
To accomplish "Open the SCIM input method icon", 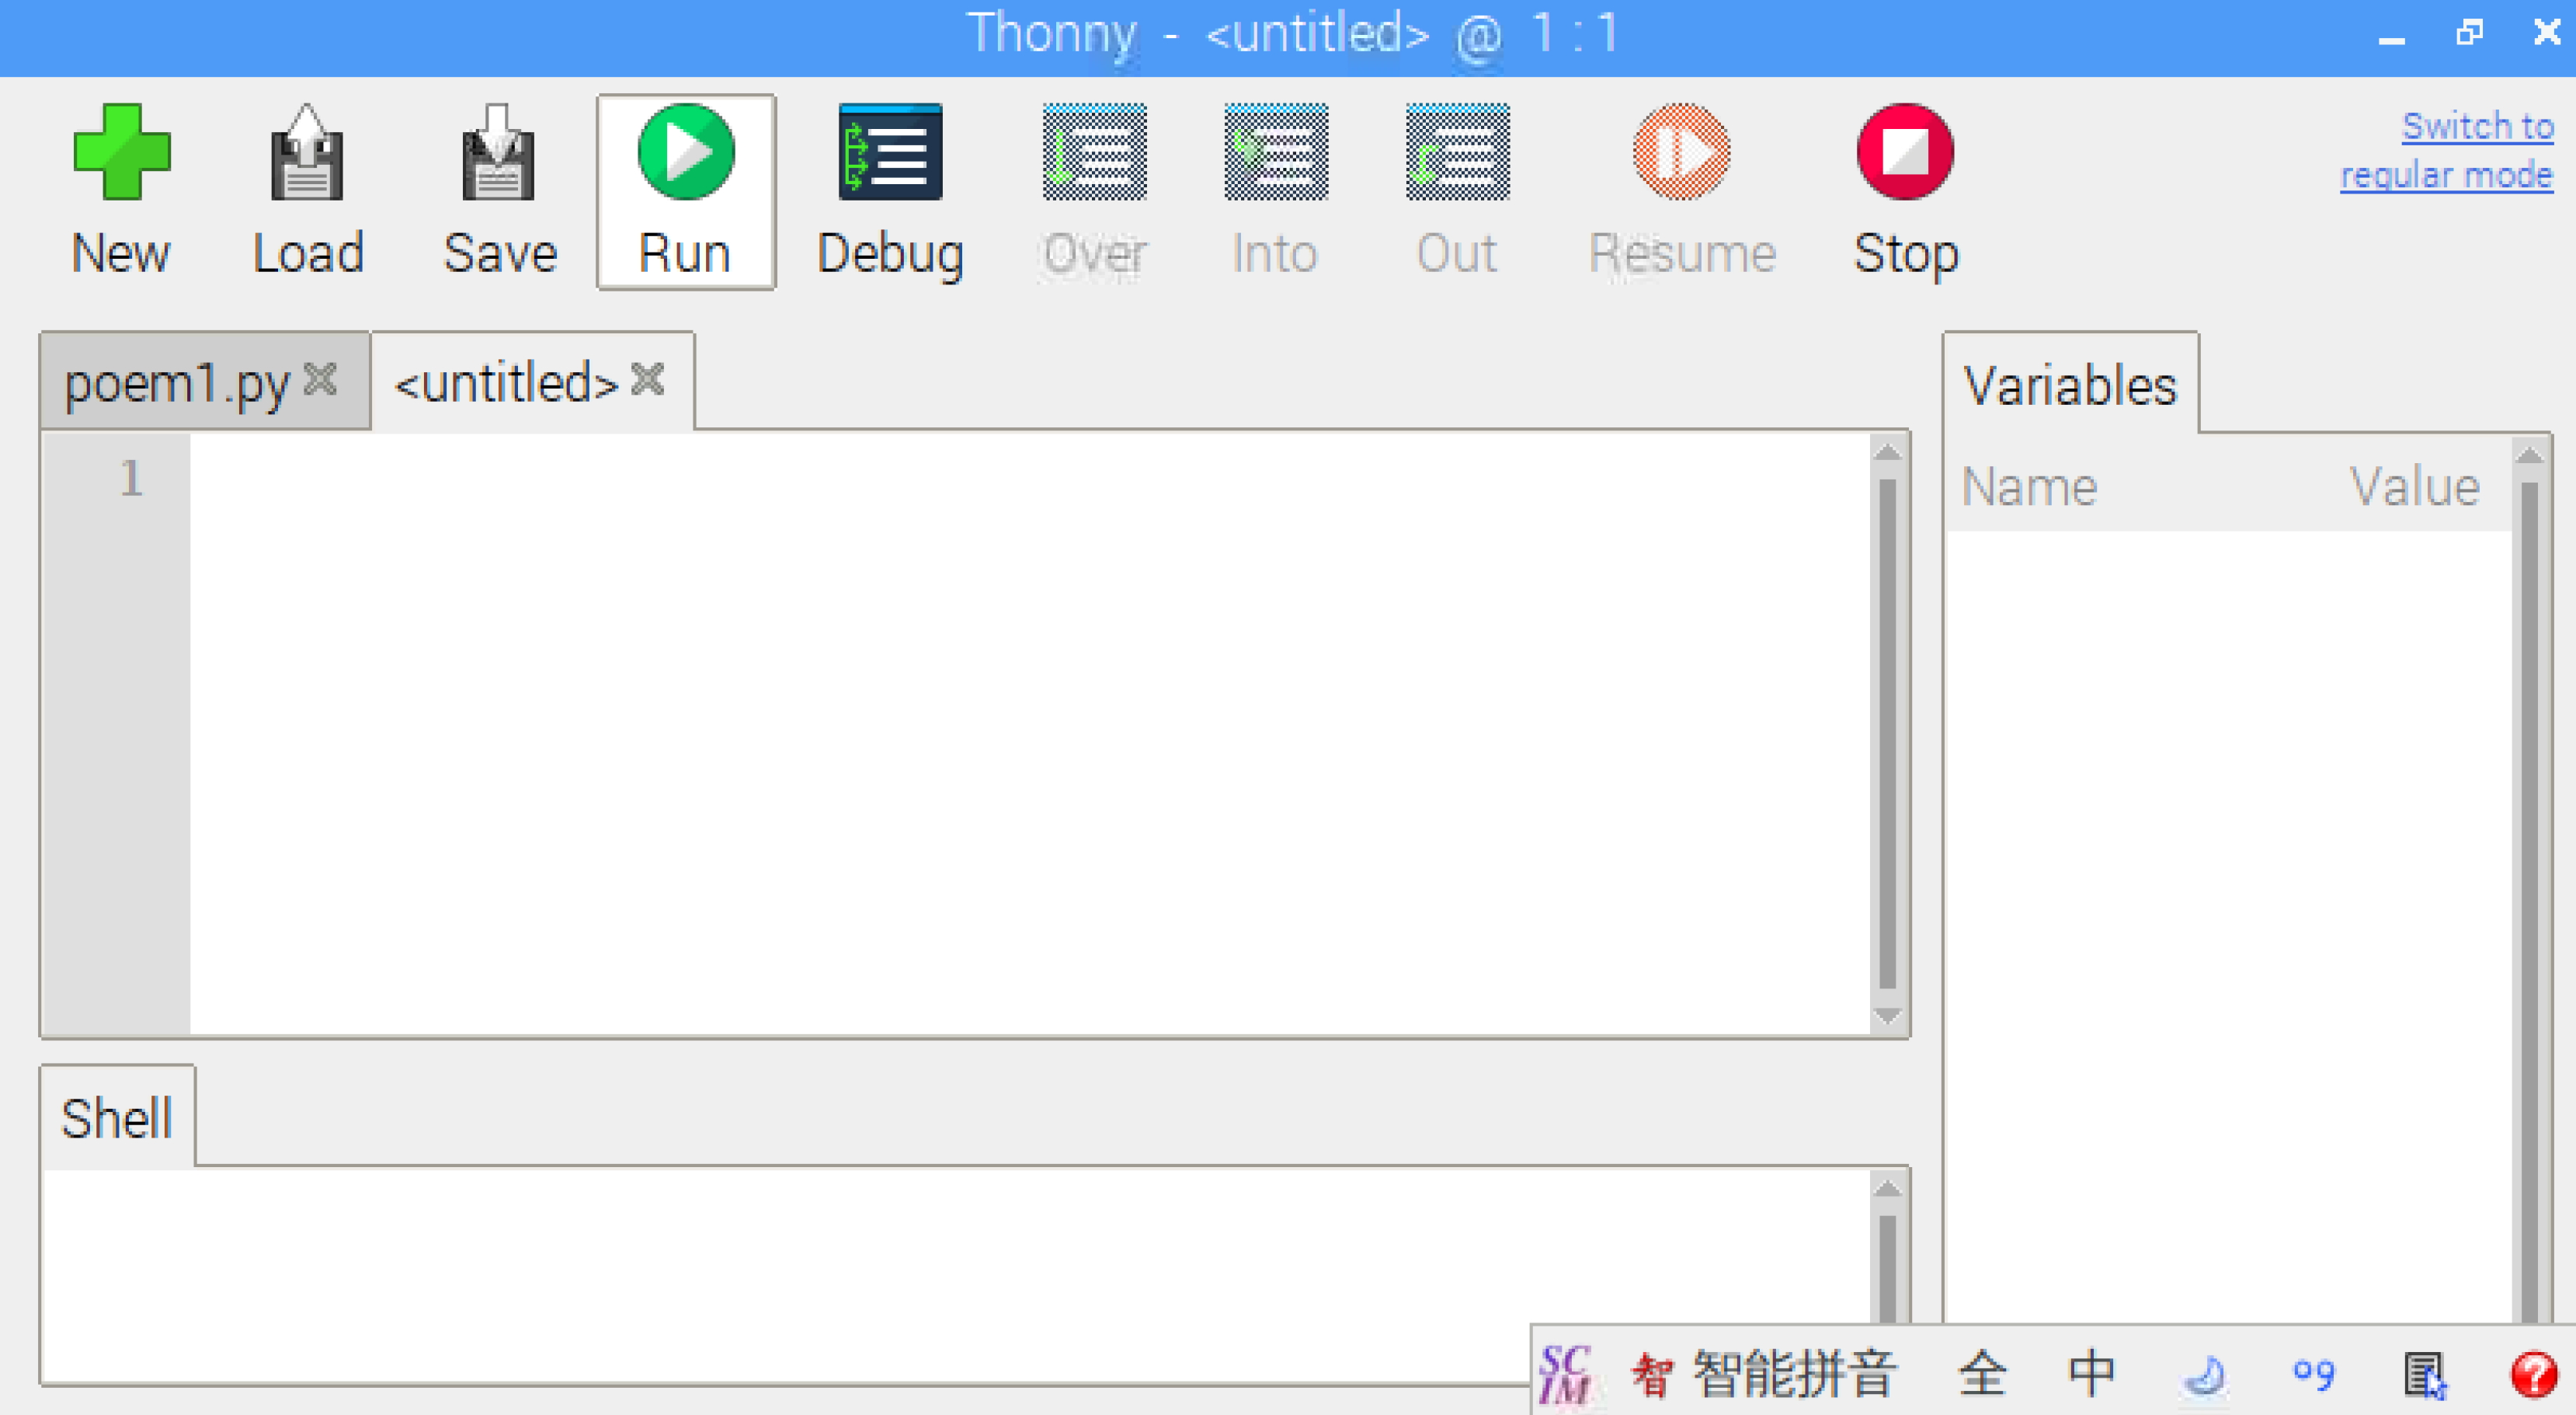I will (x=1565, y=1373).
